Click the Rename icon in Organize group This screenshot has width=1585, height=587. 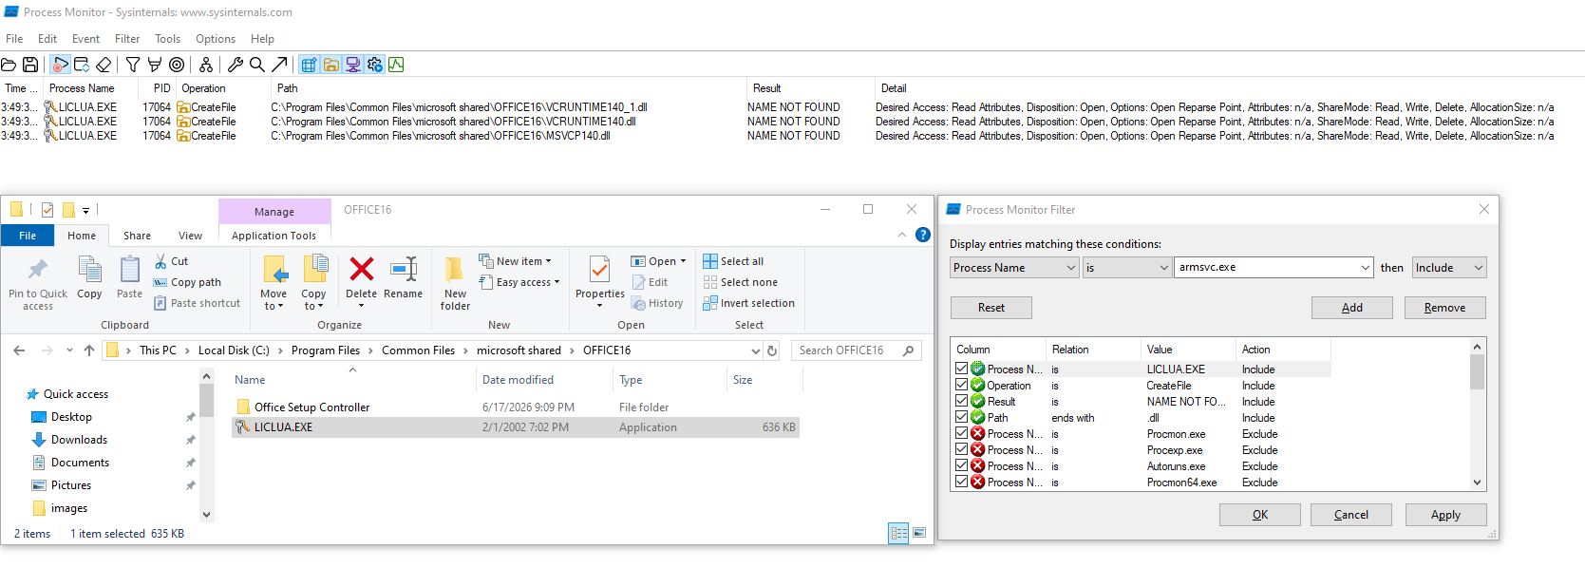[404, 269]
